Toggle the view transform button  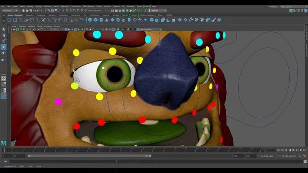138,29
